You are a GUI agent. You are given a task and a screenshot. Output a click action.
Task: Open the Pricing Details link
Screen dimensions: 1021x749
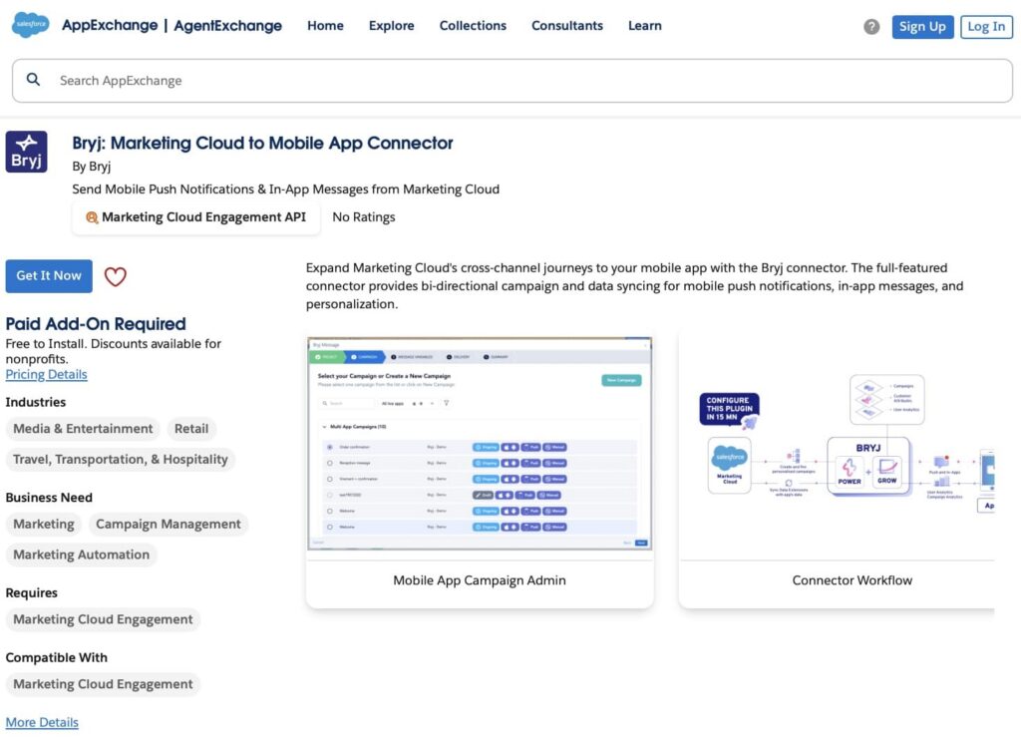(46, 375)
